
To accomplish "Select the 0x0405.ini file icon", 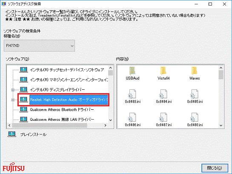I will click(x=195, y=94).
